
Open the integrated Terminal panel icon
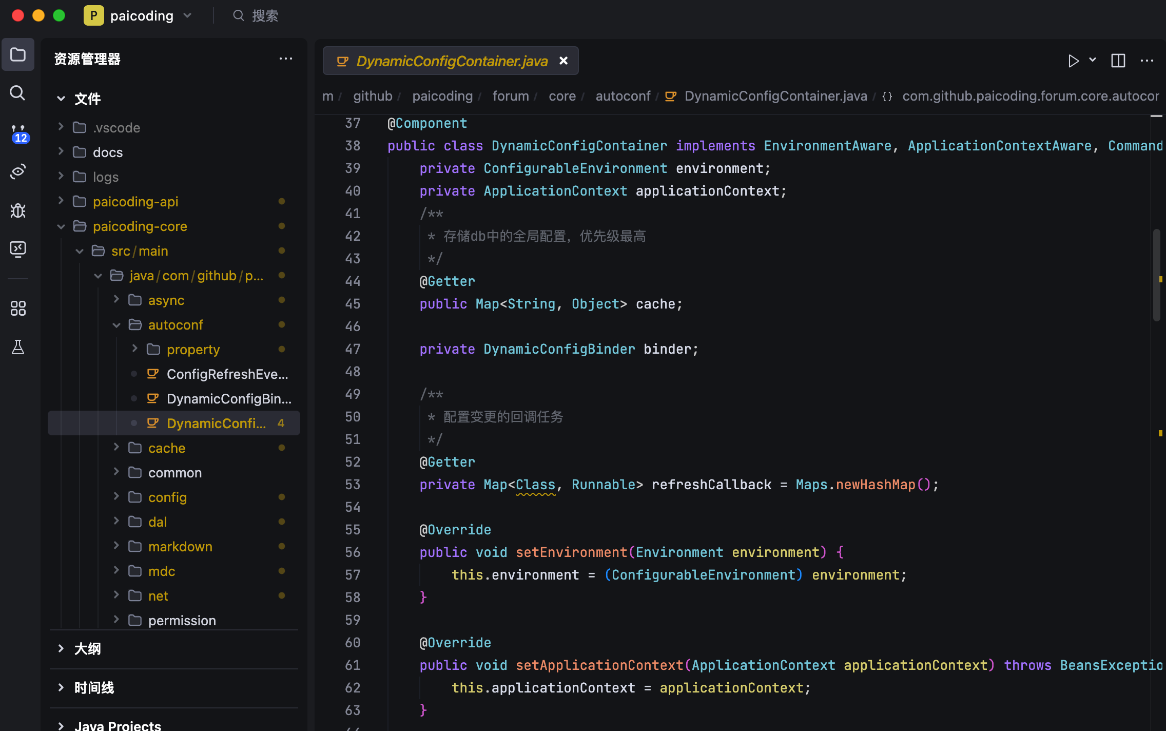pos(18,249)
